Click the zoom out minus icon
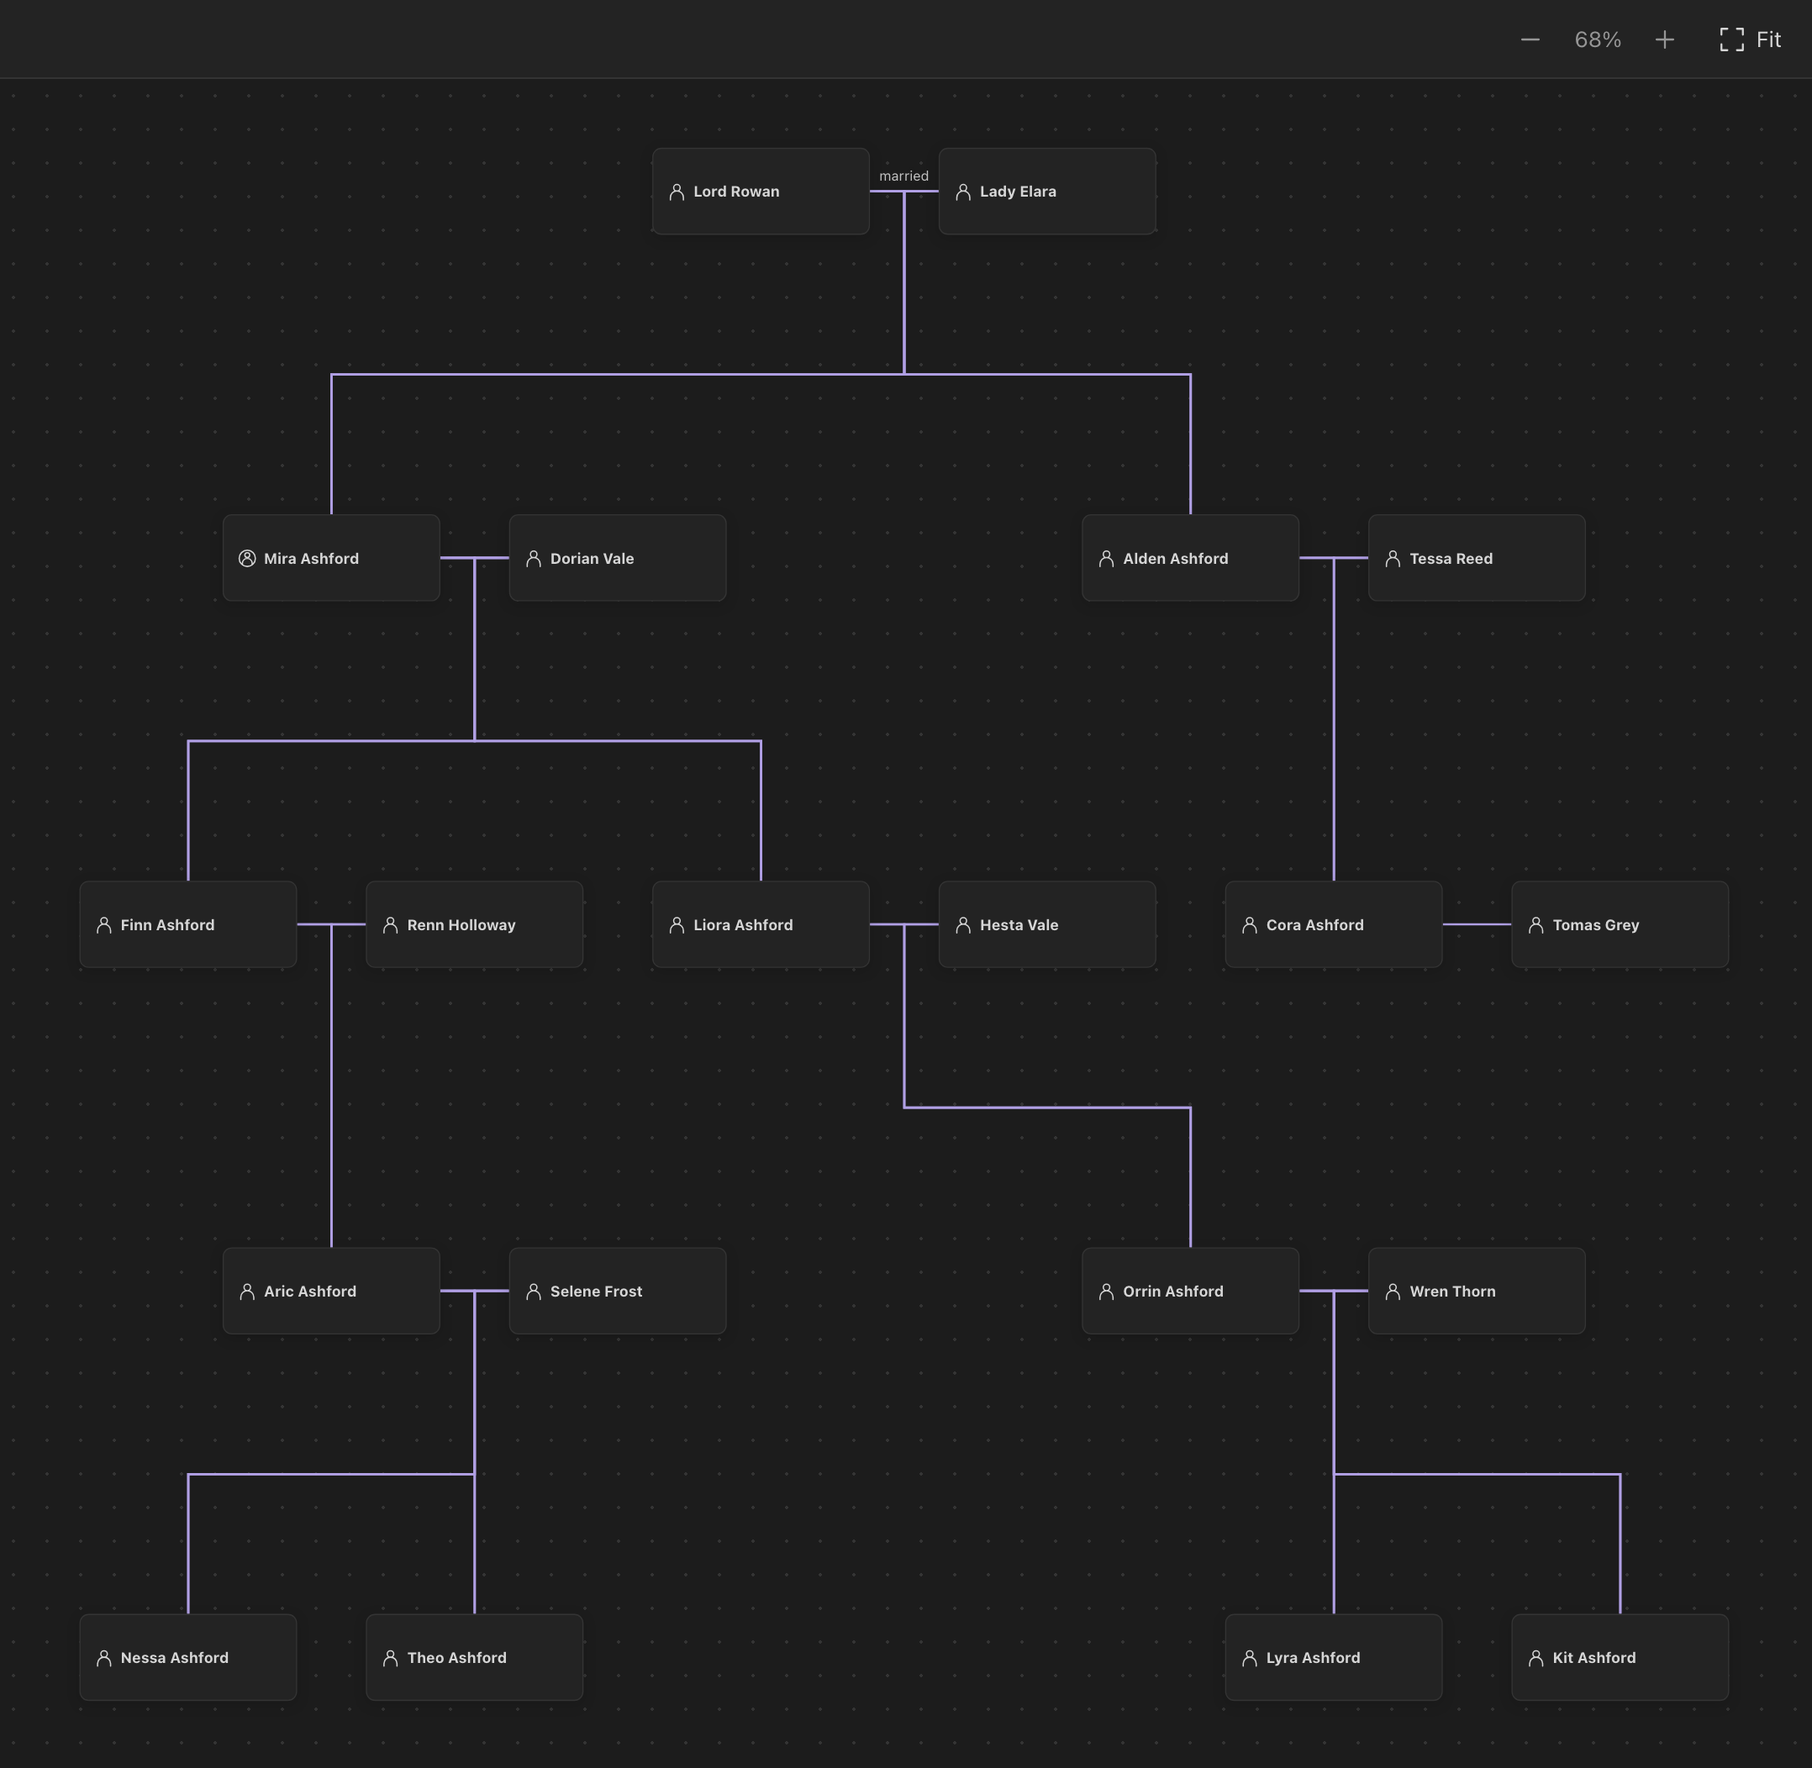This screenshot has width=1812, height=1768. coord(1530,40)
